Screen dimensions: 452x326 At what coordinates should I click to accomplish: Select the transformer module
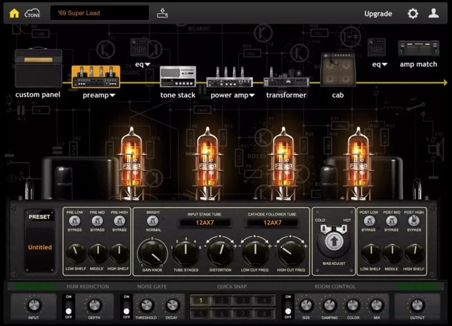coord(286,77)
